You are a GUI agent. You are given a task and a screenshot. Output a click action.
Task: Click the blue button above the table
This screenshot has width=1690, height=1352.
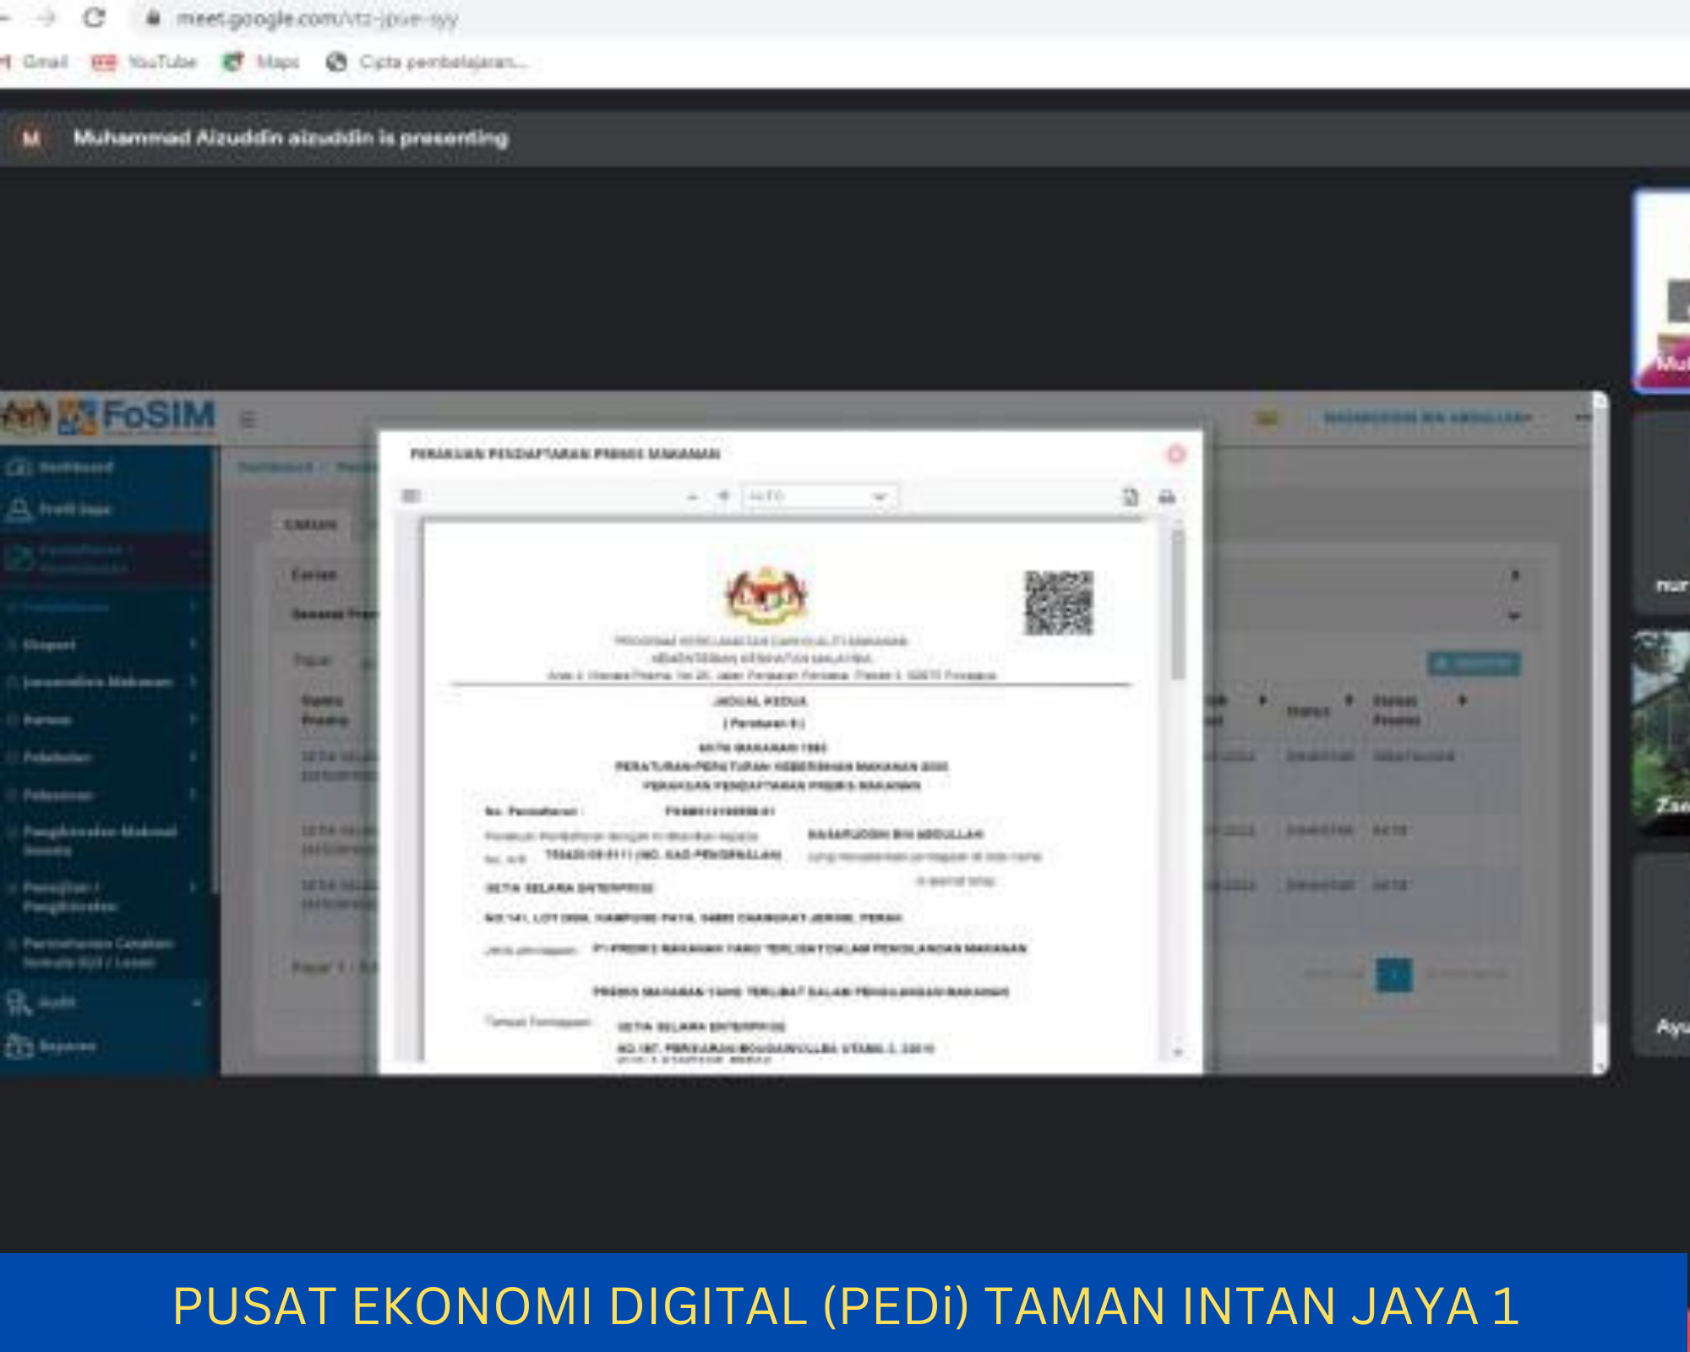click(1474, 663)
